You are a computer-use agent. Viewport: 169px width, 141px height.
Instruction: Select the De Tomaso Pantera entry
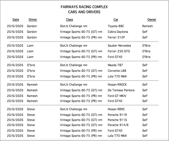tap(121, 90)
